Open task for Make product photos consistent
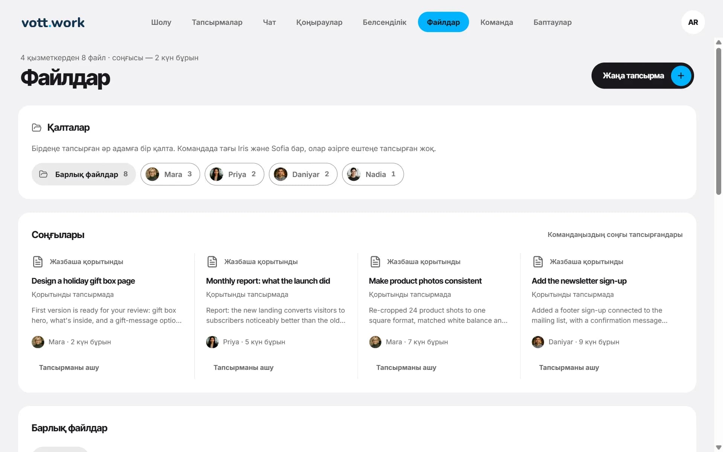Viewport: 723px width, 452px height. 406,368
